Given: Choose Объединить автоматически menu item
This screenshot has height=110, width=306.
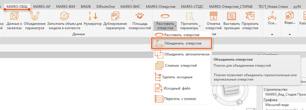Looking at the screenshot, I should pos(183,54).
